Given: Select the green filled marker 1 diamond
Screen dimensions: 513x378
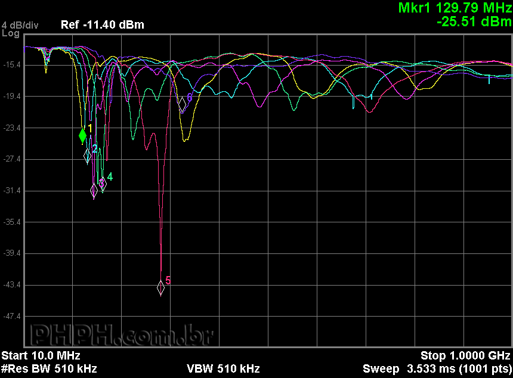Looking at the screenshot, I should coord(83,135).
